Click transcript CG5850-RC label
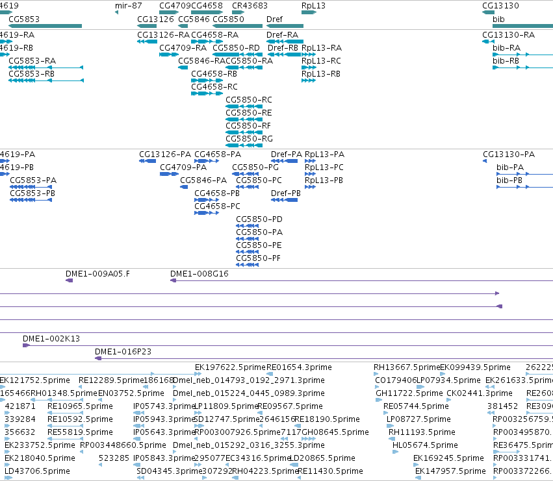Viewport: 553px width, 481px height. click(x=249, y=100)
